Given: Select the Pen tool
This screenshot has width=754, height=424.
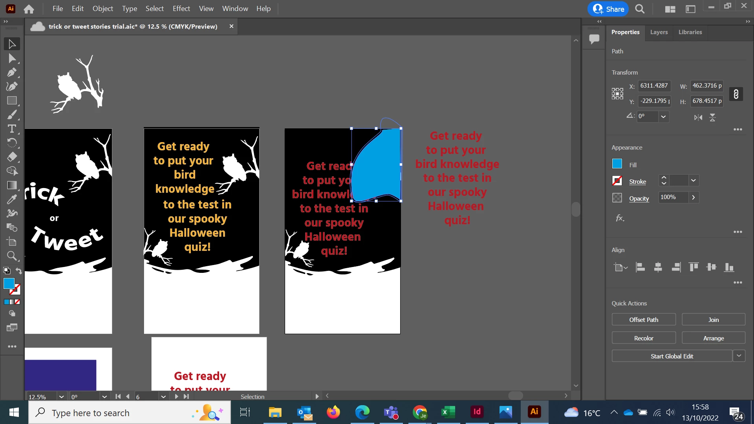Looking at the screenshot, I should (12, 73).
